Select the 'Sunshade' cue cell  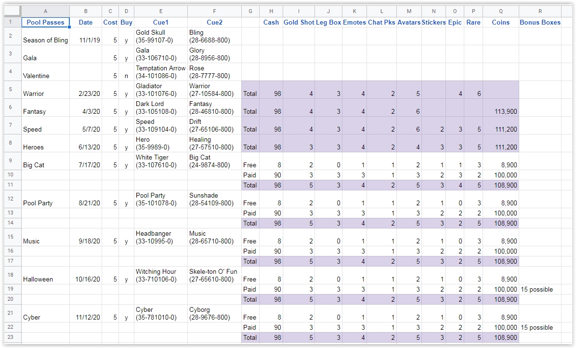pos(214,199)
